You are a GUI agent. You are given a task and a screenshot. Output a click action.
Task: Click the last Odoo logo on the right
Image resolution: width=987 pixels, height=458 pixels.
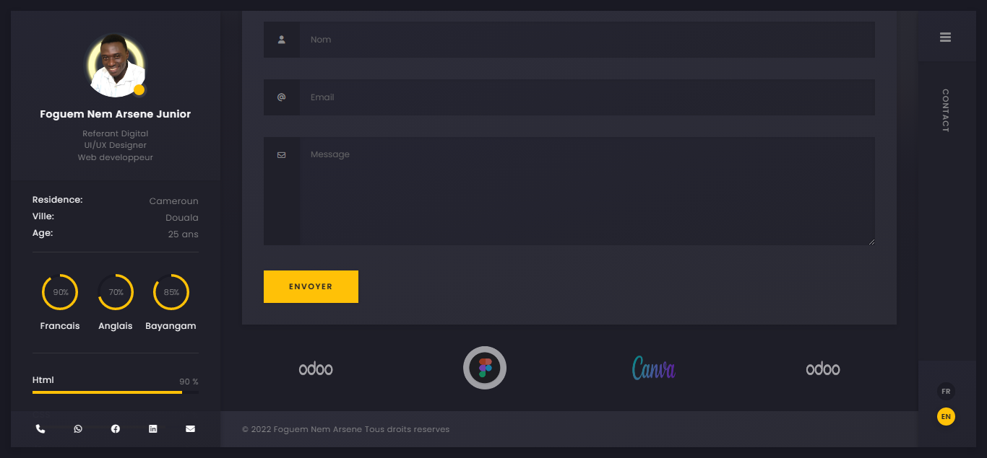tap(823, 369)
